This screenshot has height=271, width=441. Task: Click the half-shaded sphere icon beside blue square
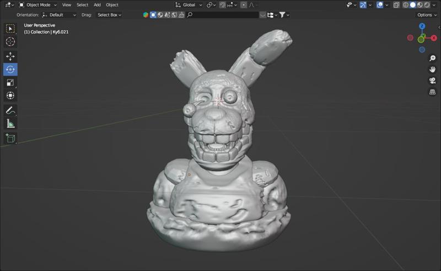[x=160, y=15]
